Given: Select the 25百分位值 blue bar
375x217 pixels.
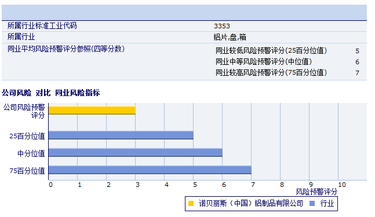Looking at the screenshot, I should pyautogui.click(x=121, y=135).
